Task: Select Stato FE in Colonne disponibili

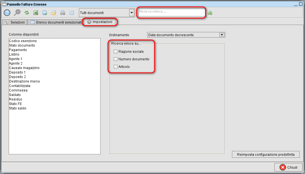Action: (x=15, y=104)
